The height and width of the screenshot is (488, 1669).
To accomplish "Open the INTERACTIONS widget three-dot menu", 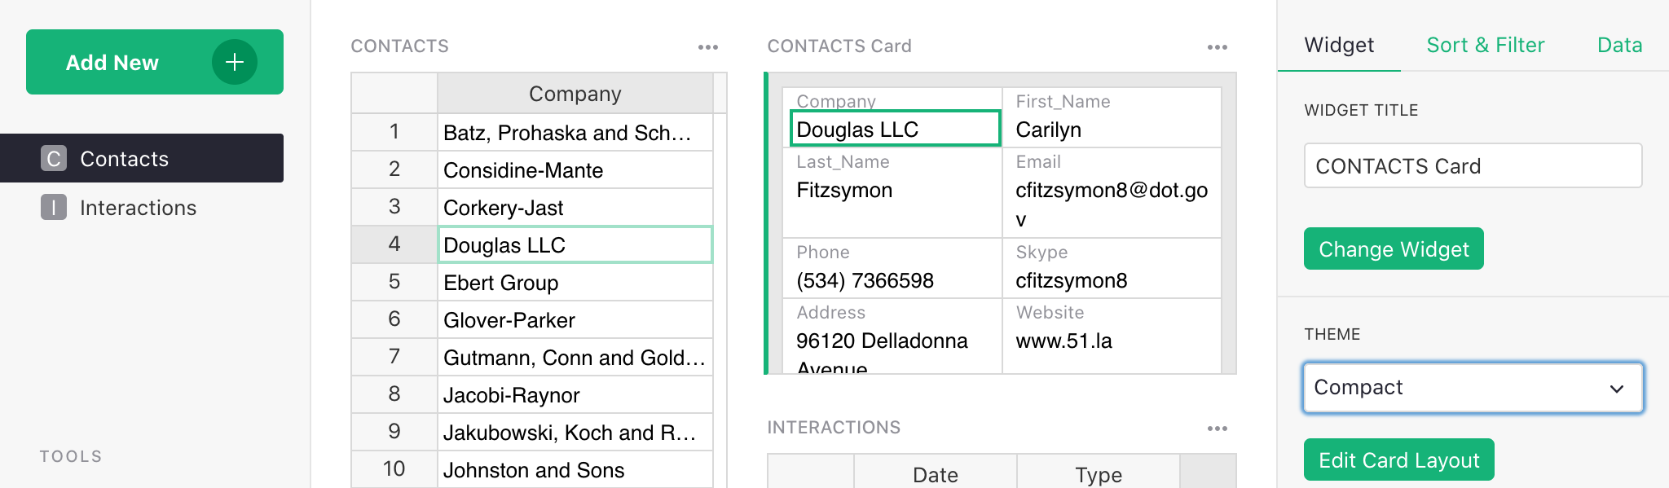I will point(1217,429).
